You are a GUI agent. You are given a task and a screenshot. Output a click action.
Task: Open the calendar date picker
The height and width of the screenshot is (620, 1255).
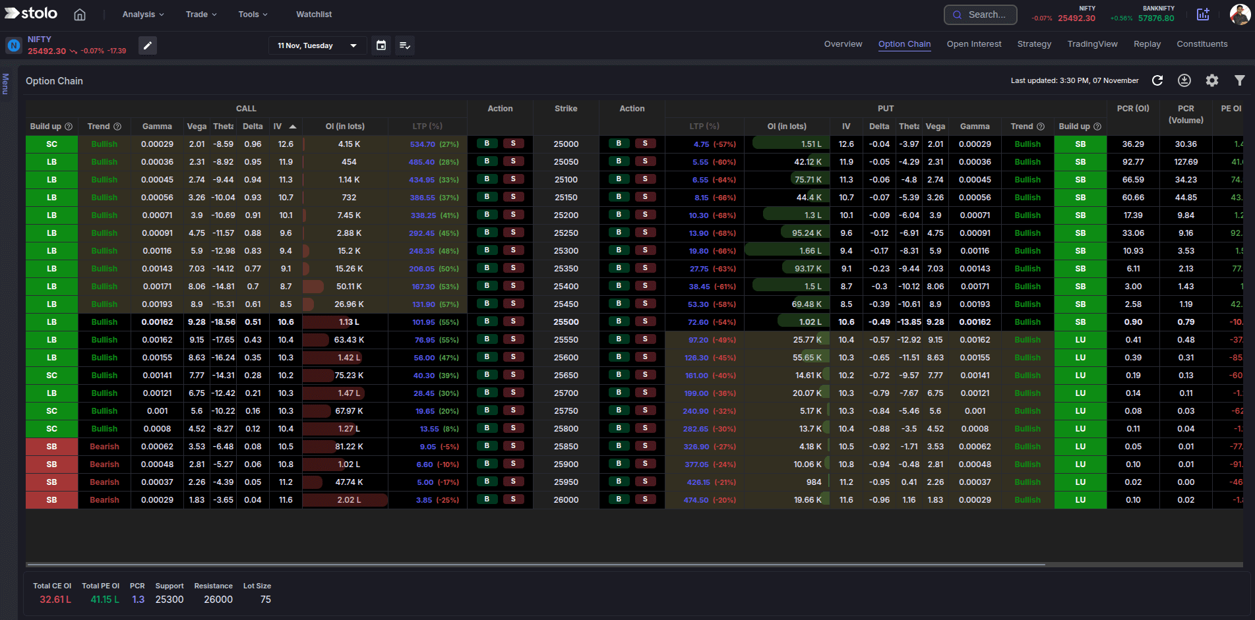[381, 45]
